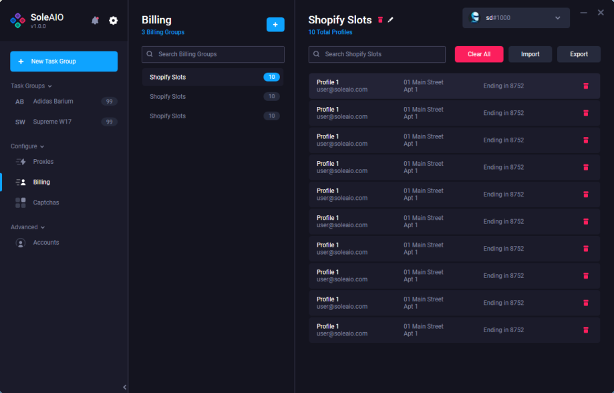Close the SoleAIO window

click(601, 13)
